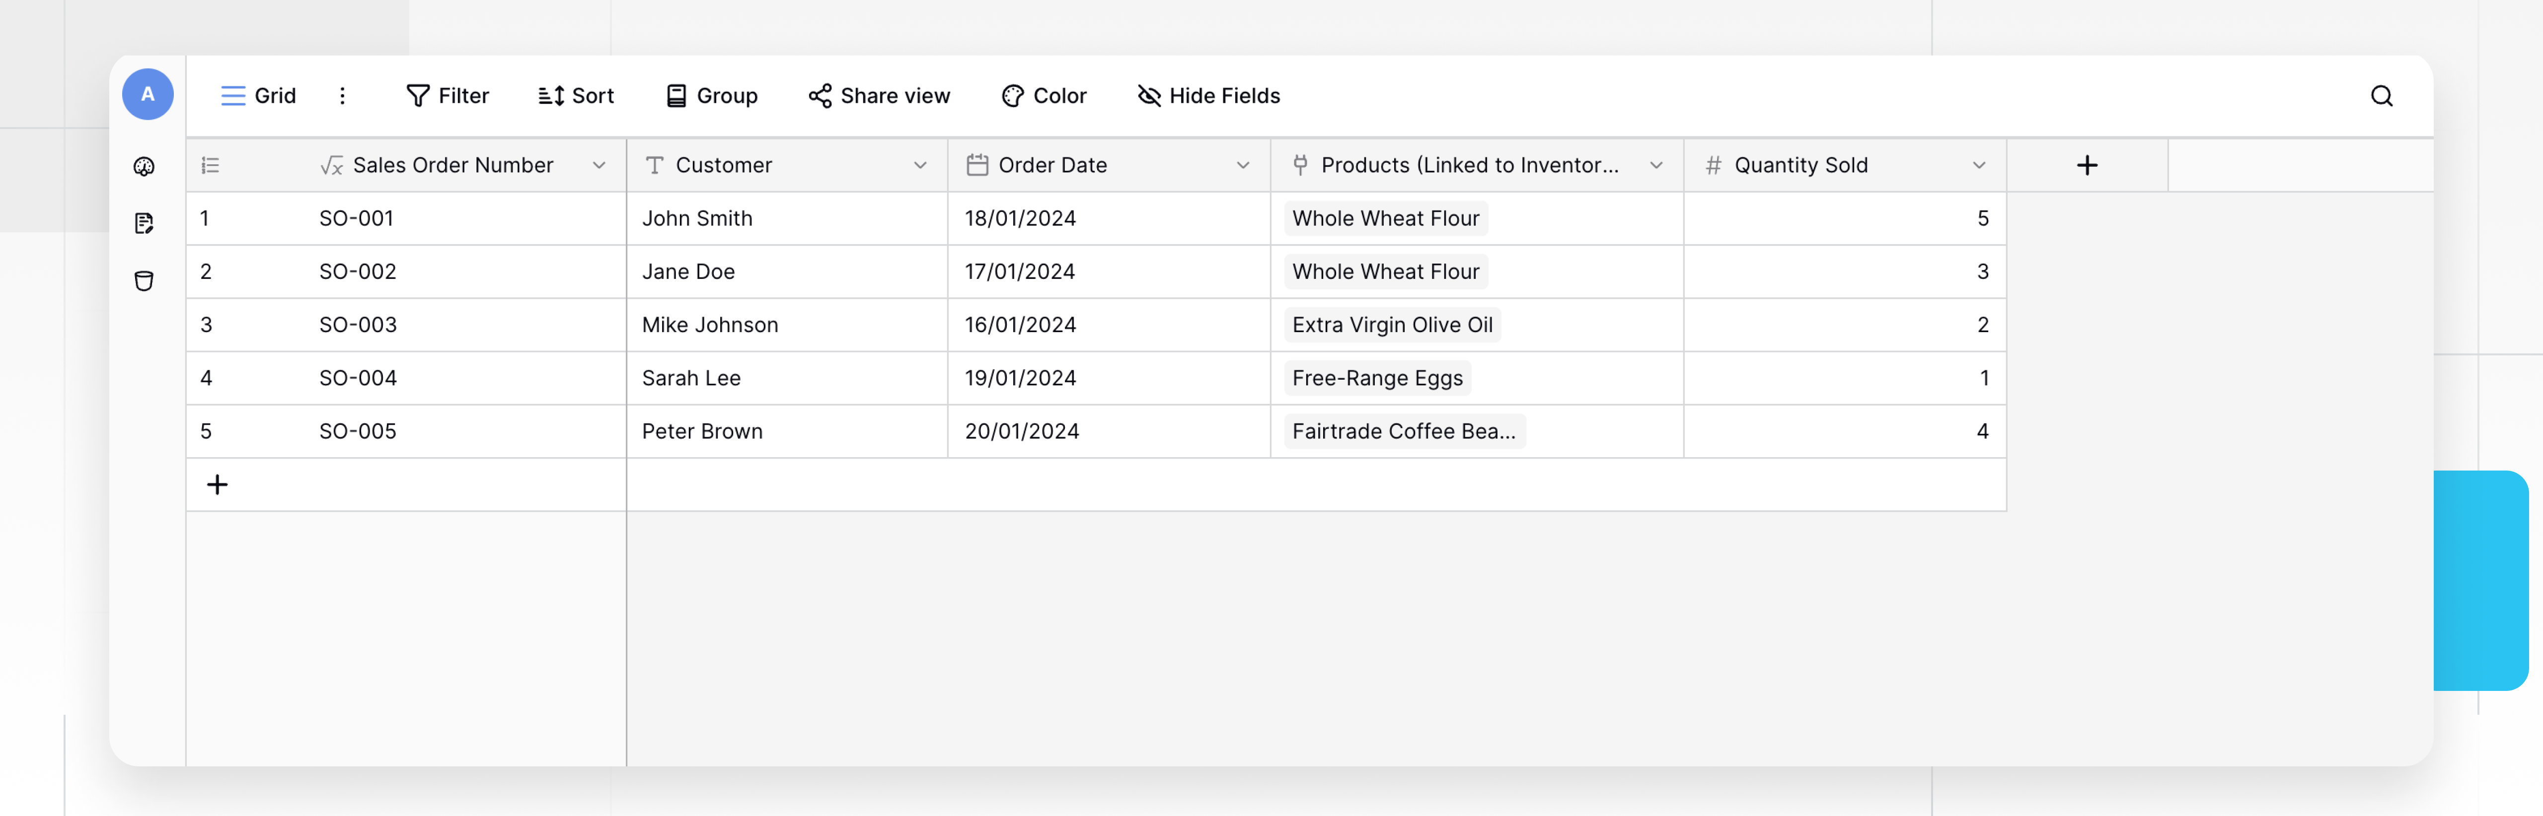Add a new field with plus icon
Screen dimensions: 2543x816
click(2086, 166)
